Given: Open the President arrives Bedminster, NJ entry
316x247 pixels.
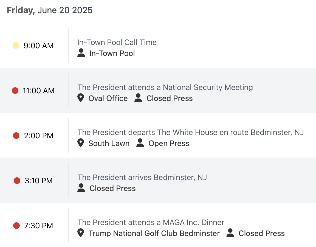Looking at the screenshot, I should point(142,177).
